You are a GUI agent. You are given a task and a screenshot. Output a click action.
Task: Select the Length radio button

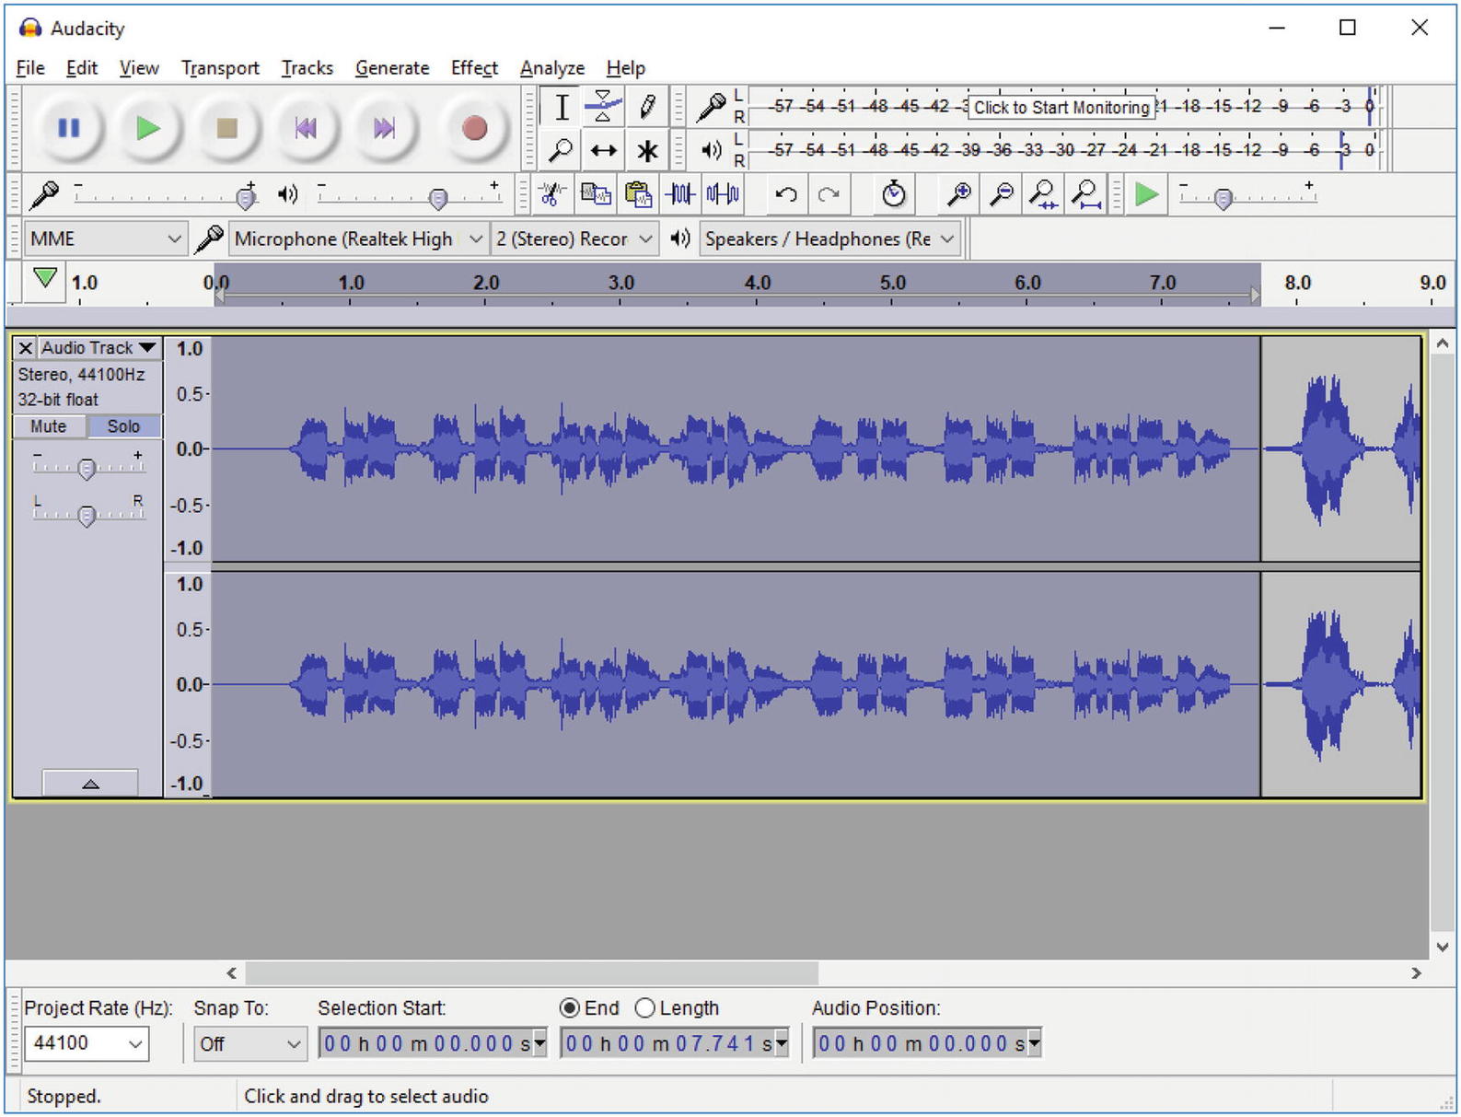[x=645, y=1008]
